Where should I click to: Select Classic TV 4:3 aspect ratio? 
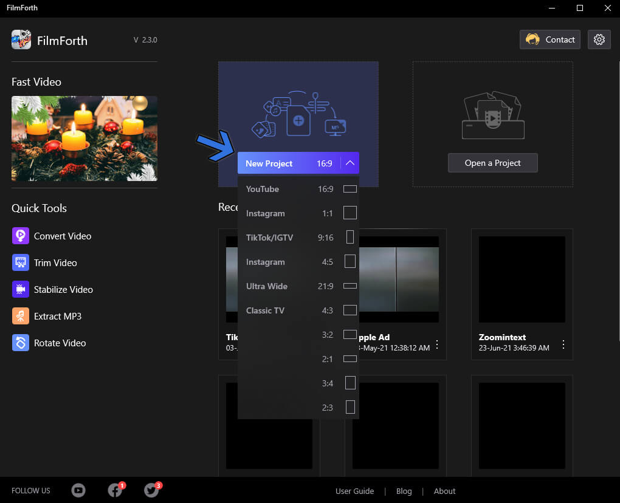pyautogui.click(x=298, y=310)
